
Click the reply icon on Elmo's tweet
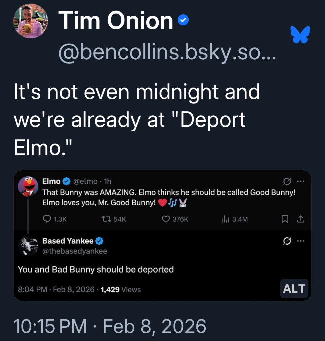tap(47, 219)
